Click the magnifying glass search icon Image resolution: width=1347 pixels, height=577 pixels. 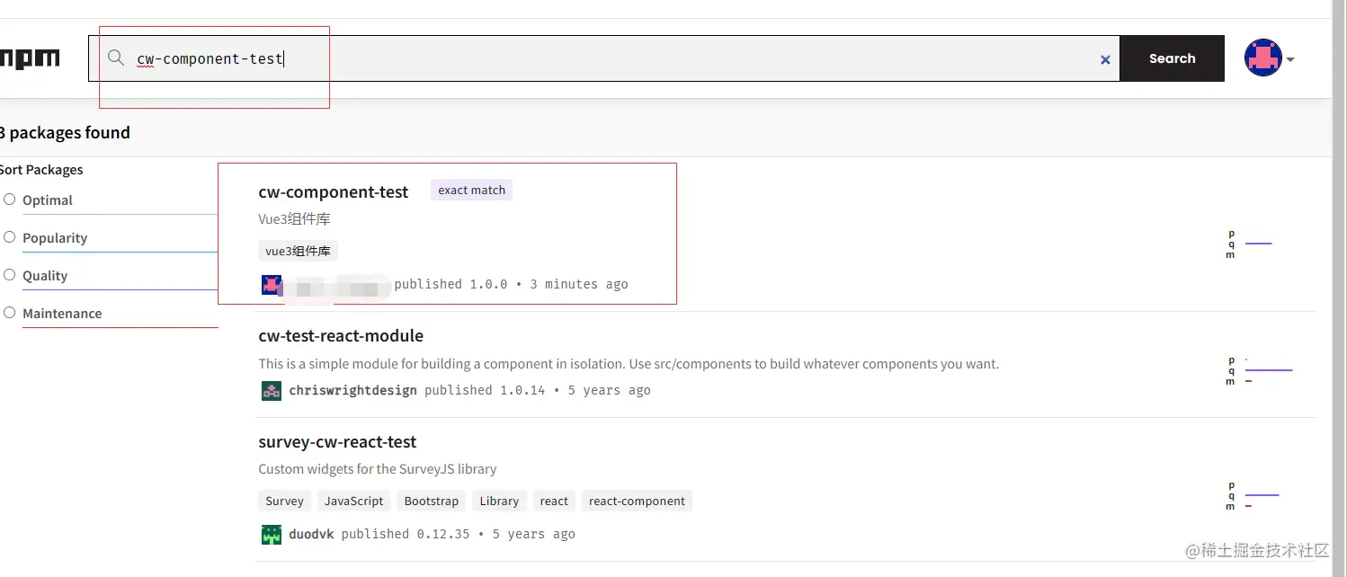tap(115, 58)
